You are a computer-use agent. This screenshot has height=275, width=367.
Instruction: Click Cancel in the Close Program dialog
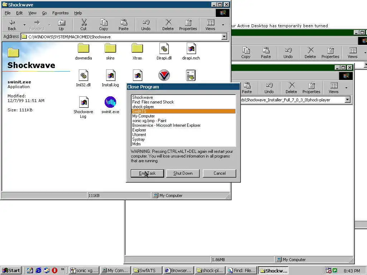tap(220, 173)
